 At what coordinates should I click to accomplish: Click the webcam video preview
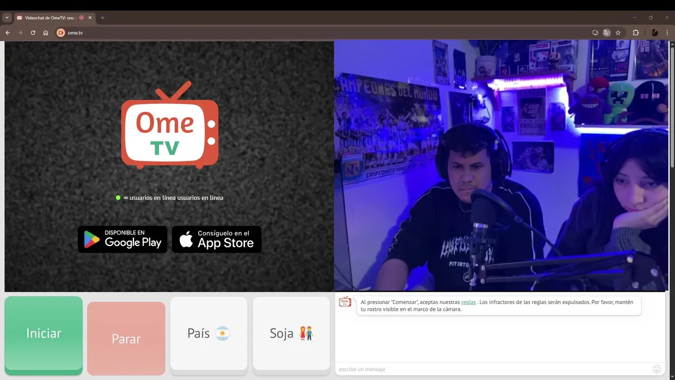pyautogui.click(x=501, y=166)
